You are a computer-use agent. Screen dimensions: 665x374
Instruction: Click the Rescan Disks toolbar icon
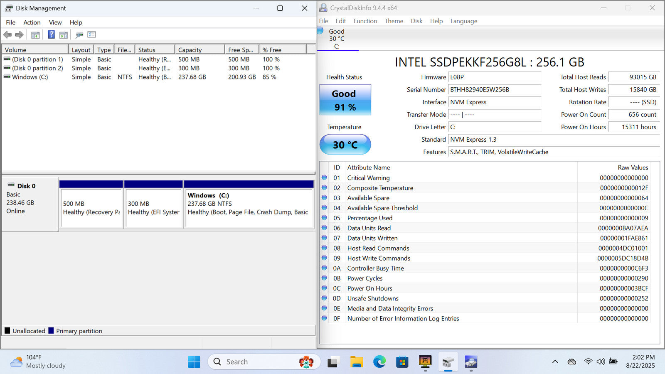pos(79,35)
